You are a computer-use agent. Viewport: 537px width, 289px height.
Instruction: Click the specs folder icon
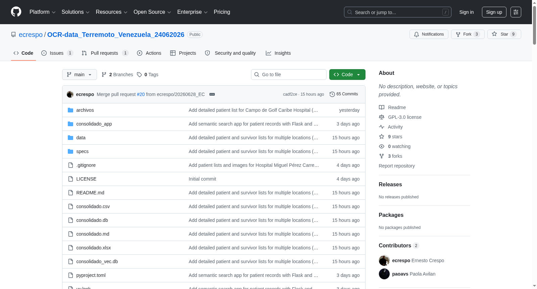70,151
